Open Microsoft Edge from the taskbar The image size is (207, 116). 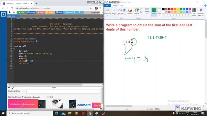point(56,113)
